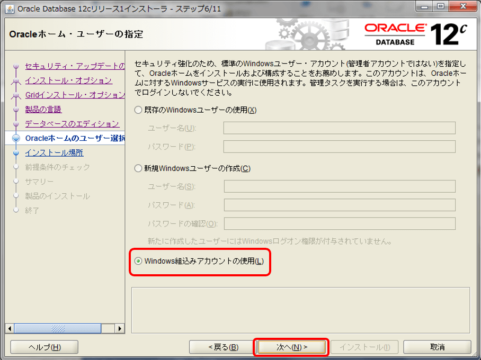Image resolution: width=481 pixels, height=360 pixels.
Task: Click the 製品のインストール step label
Action: (x=57, y=196)
